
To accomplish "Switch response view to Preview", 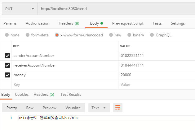I will coord(50,108).
